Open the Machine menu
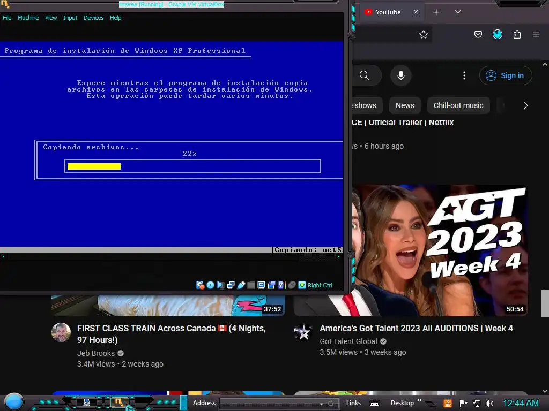 [x=28, y=18]
